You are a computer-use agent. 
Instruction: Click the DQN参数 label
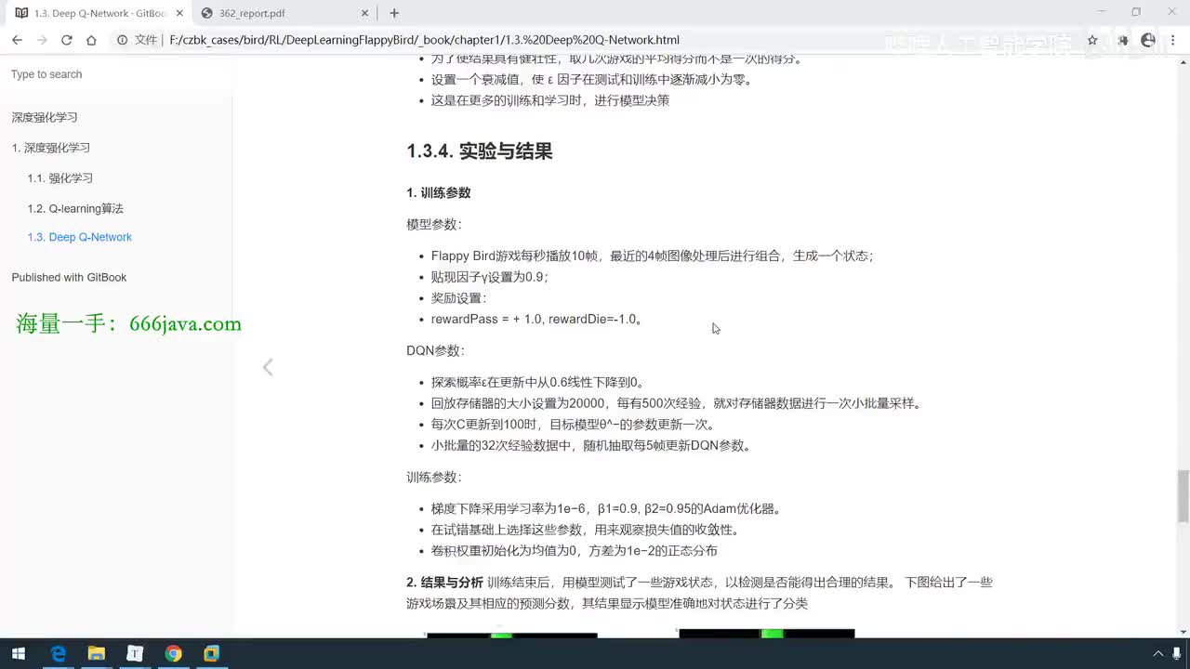pos(435,350)
